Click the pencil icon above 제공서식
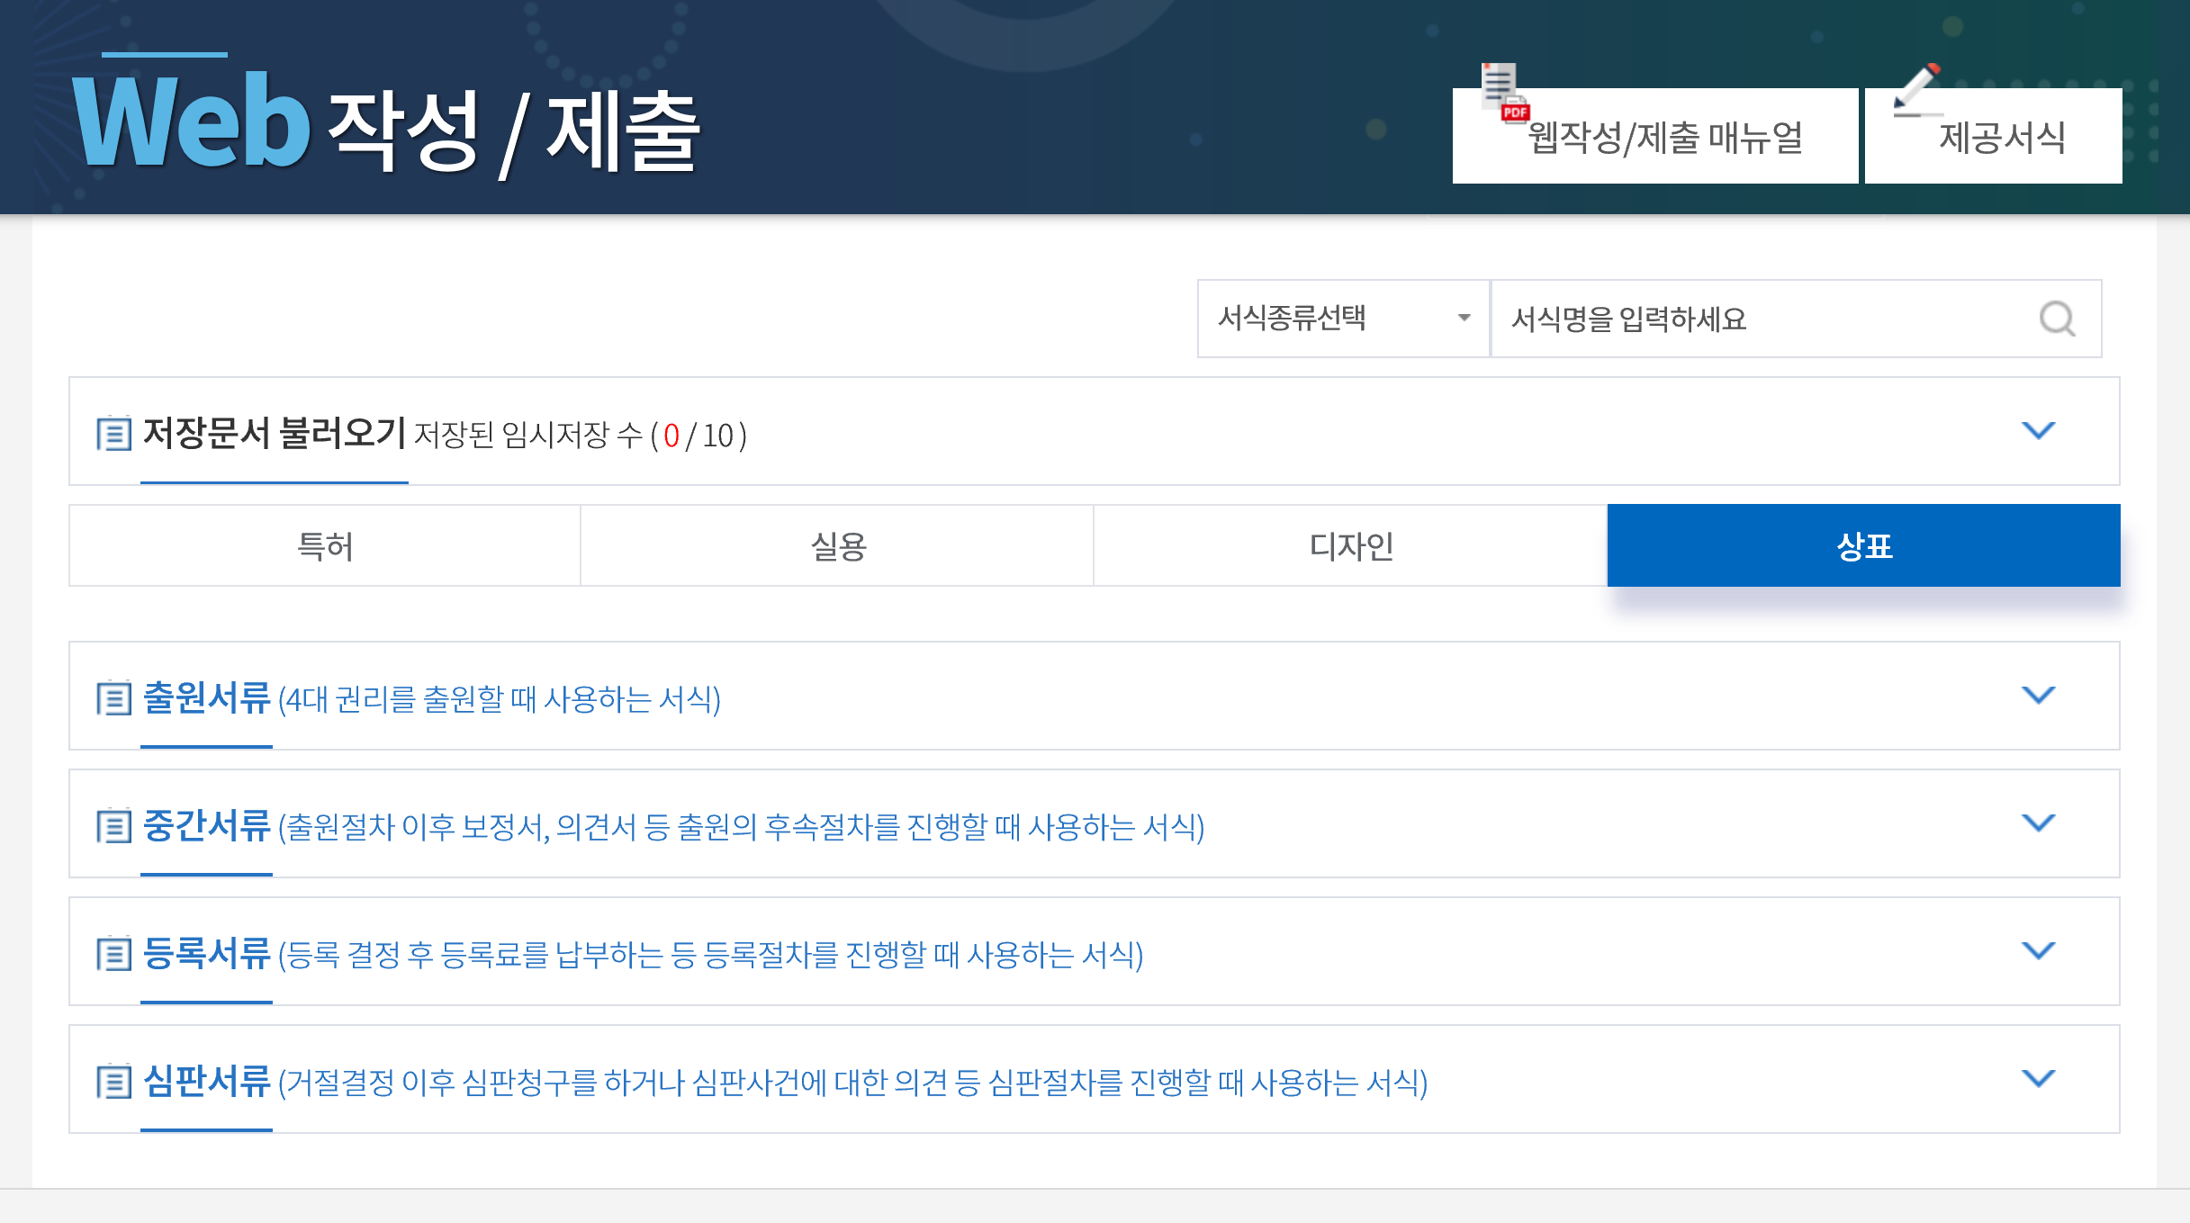This screenshot has width=2190, height=1223. [1916, 89]
